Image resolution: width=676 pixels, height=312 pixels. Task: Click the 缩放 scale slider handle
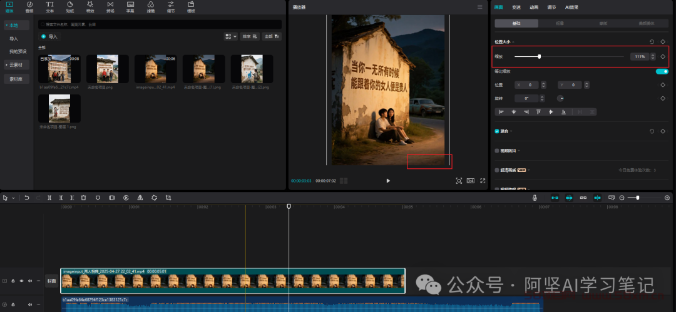click(x=539, y=56)
